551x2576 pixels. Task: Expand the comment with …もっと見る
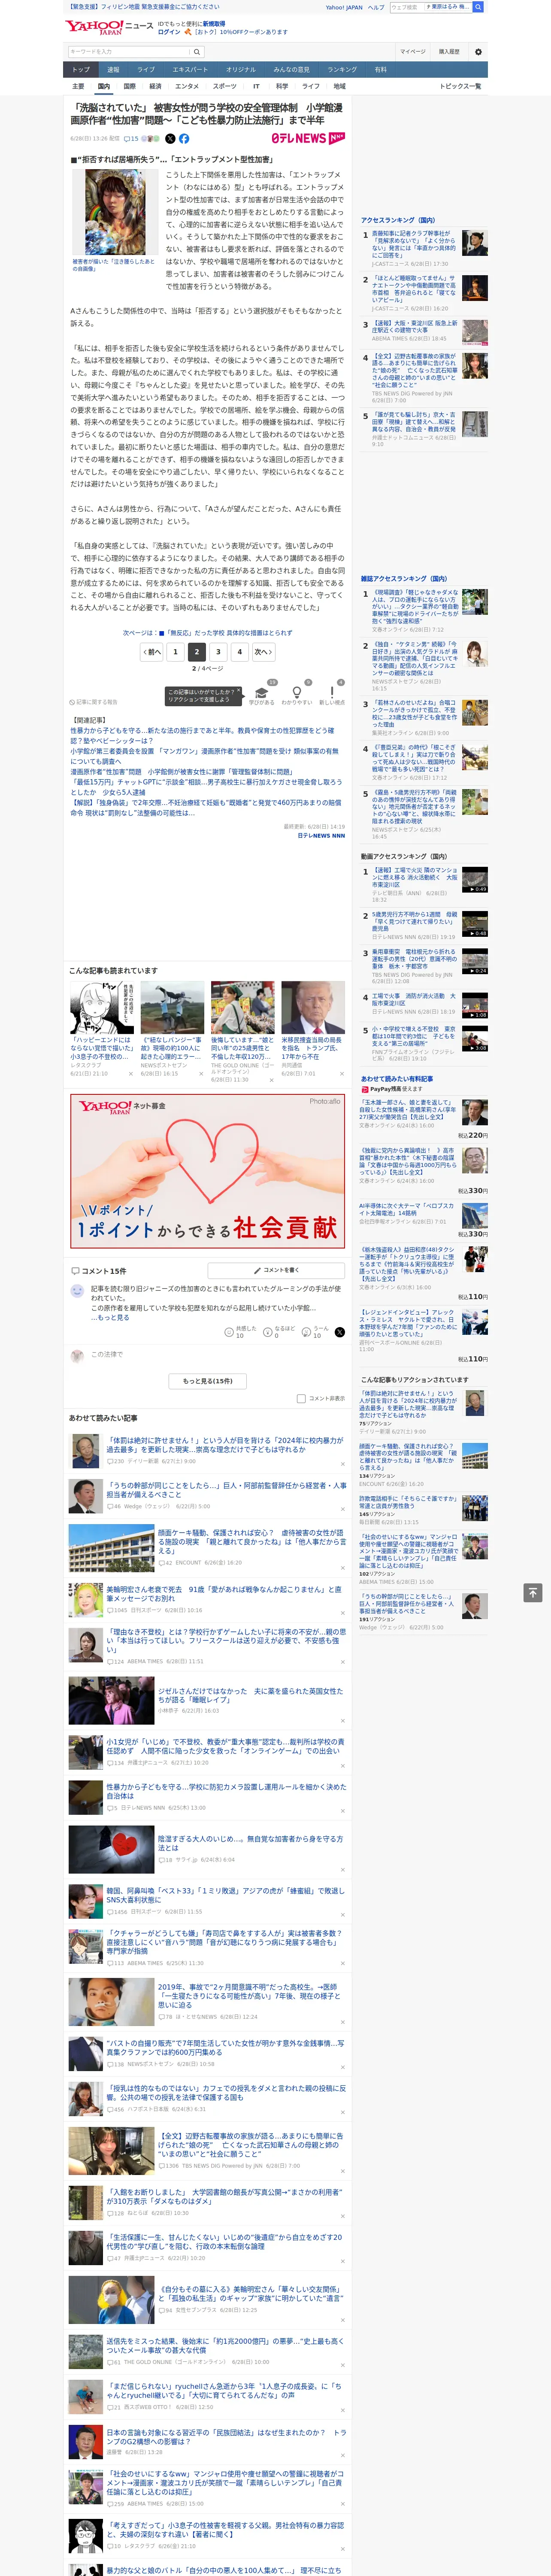click(110, 1317)
